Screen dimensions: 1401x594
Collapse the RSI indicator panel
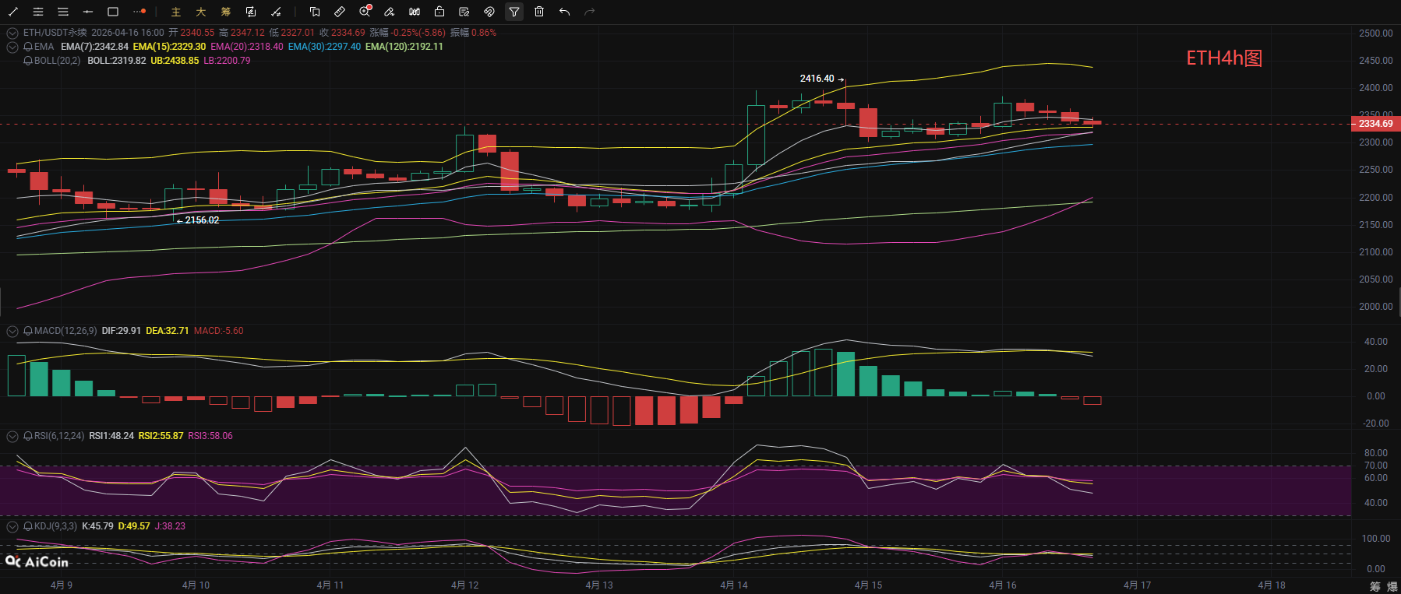point(12,436)
